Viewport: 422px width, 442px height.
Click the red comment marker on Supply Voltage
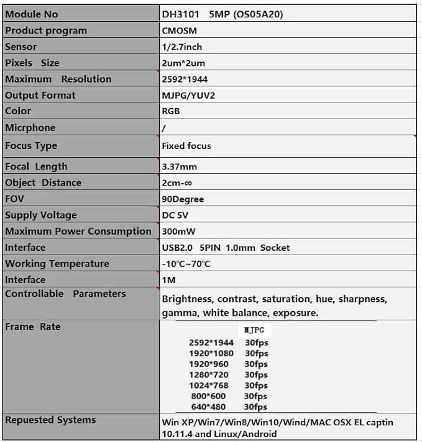[x=158, y=208]
